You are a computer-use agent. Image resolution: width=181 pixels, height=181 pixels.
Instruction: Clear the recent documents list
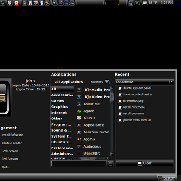coord(144,163)
